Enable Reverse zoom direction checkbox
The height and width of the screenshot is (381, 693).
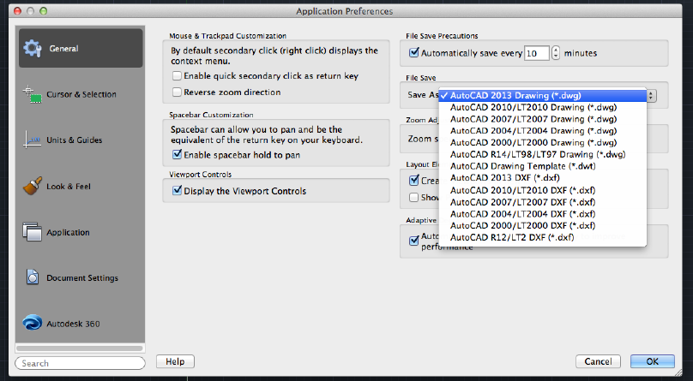177,92
